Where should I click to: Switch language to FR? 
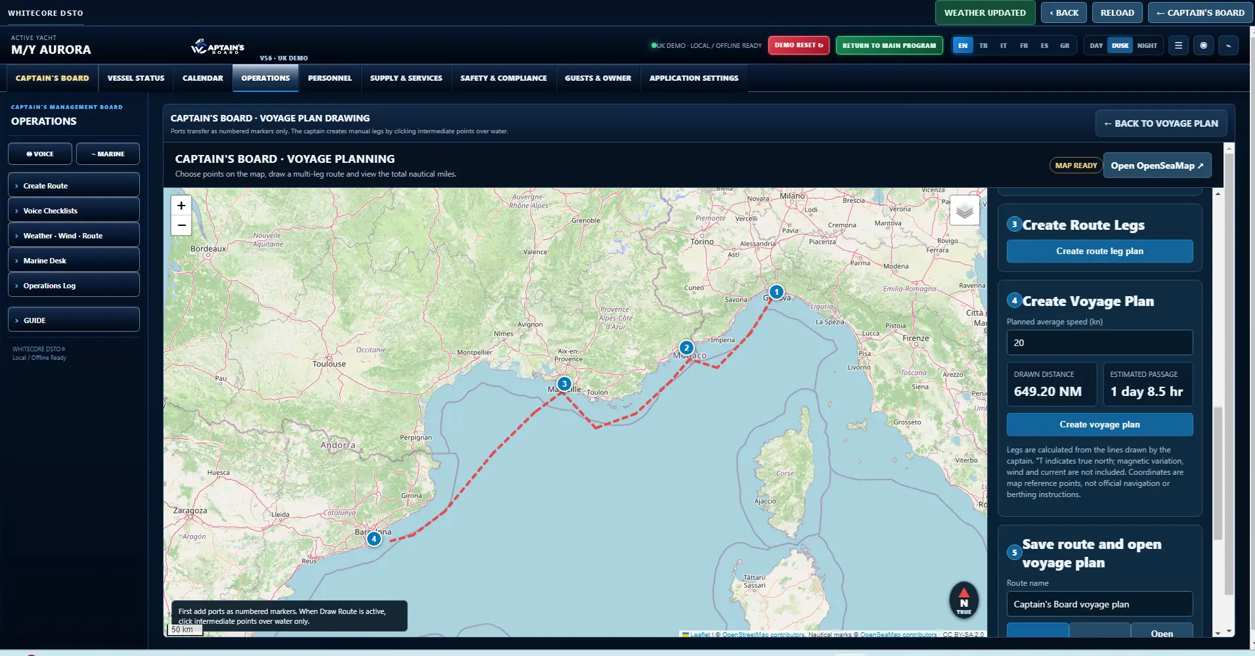click(x=1024, y=45)
